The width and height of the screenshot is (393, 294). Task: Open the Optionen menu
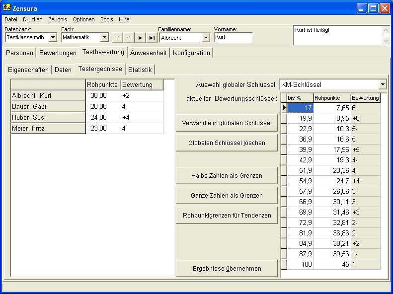83,19
